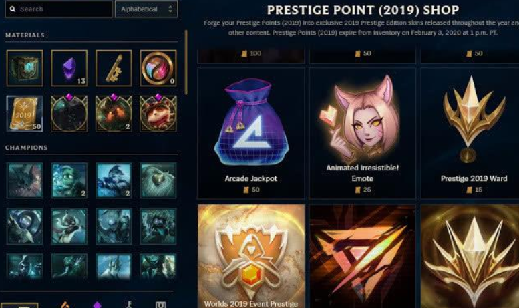Open the Arcade Jackpot bag item
This screenshot has height=308, width=519.
251,134
